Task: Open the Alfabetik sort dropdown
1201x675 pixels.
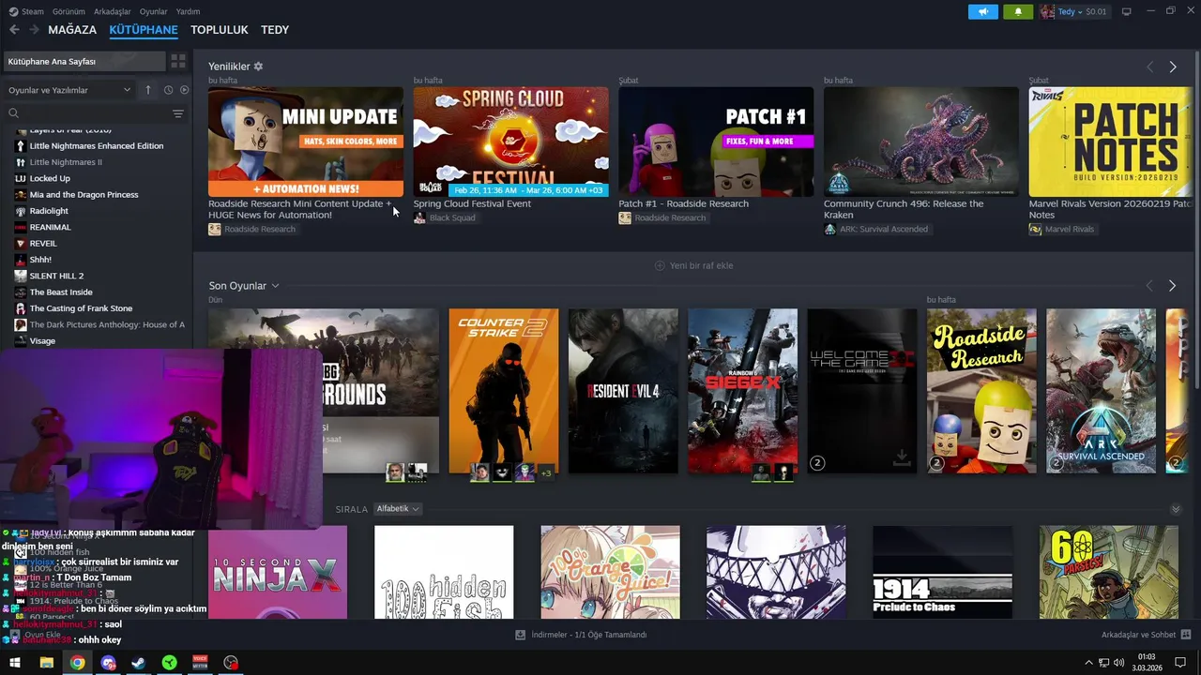Action: coord(398,509)
